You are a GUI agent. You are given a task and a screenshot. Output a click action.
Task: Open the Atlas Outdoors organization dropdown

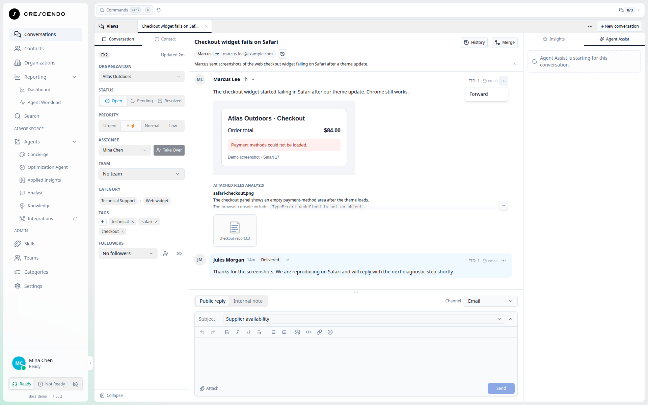click(141, 77)
